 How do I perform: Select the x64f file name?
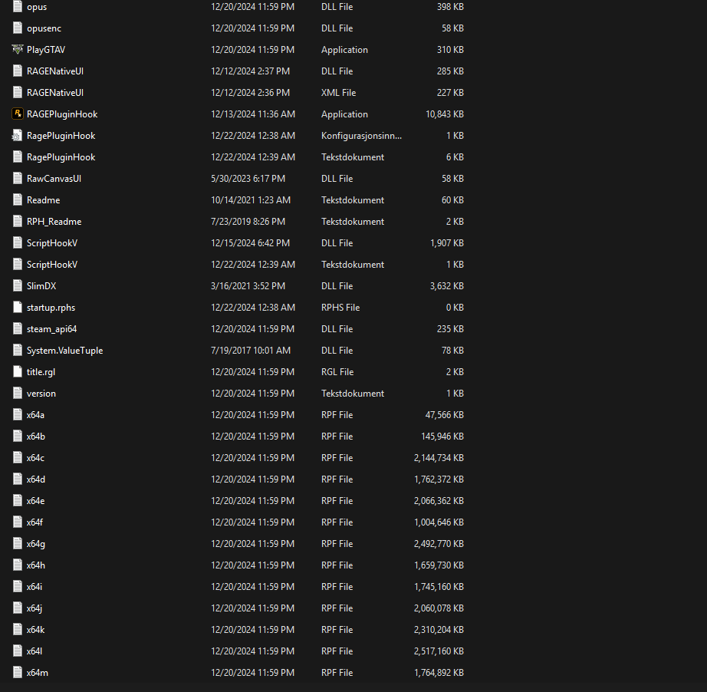tap(35, 522)
